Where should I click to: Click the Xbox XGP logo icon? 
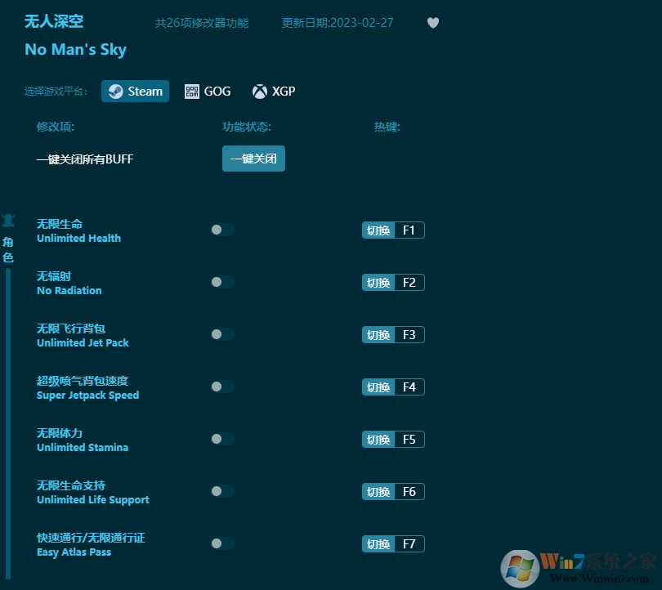260,92
